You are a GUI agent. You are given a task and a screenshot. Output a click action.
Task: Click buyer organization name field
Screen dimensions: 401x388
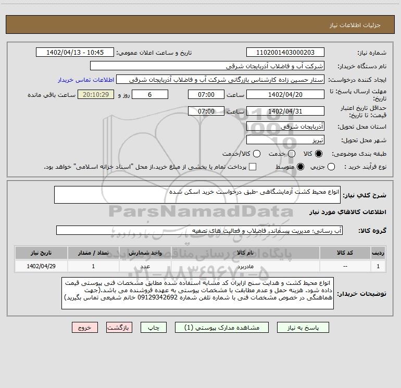pyautogui.click(x=207, y=66)
